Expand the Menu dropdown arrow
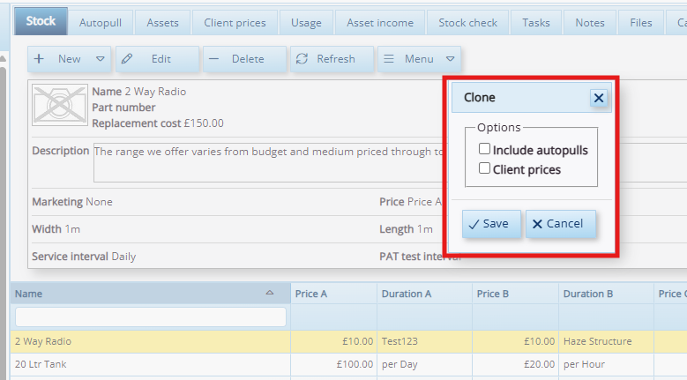Screen dimensions: 687x380 pyautogui.click(x=451, y=59)
